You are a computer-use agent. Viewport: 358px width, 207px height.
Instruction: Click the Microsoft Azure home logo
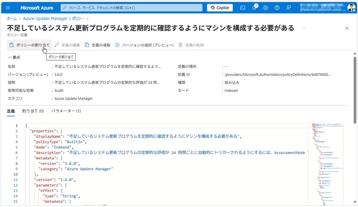[37, 8]
